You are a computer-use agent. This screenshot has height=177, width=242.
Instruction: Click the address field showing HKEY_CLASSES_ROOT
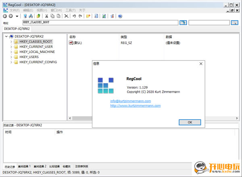[100, 23]
